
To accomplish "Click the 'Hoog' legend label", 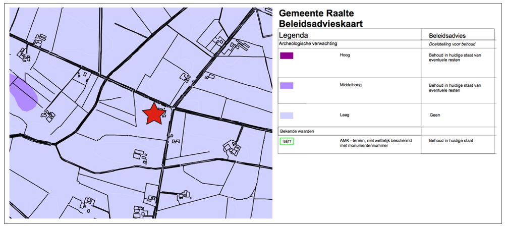I will 345,55.
